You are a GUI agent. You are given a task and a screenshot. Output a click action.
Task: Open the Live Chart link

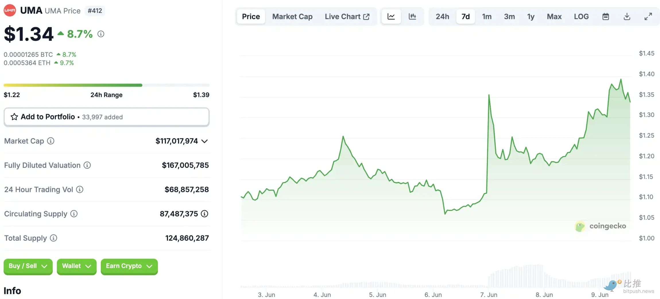[x=347, y=17]
